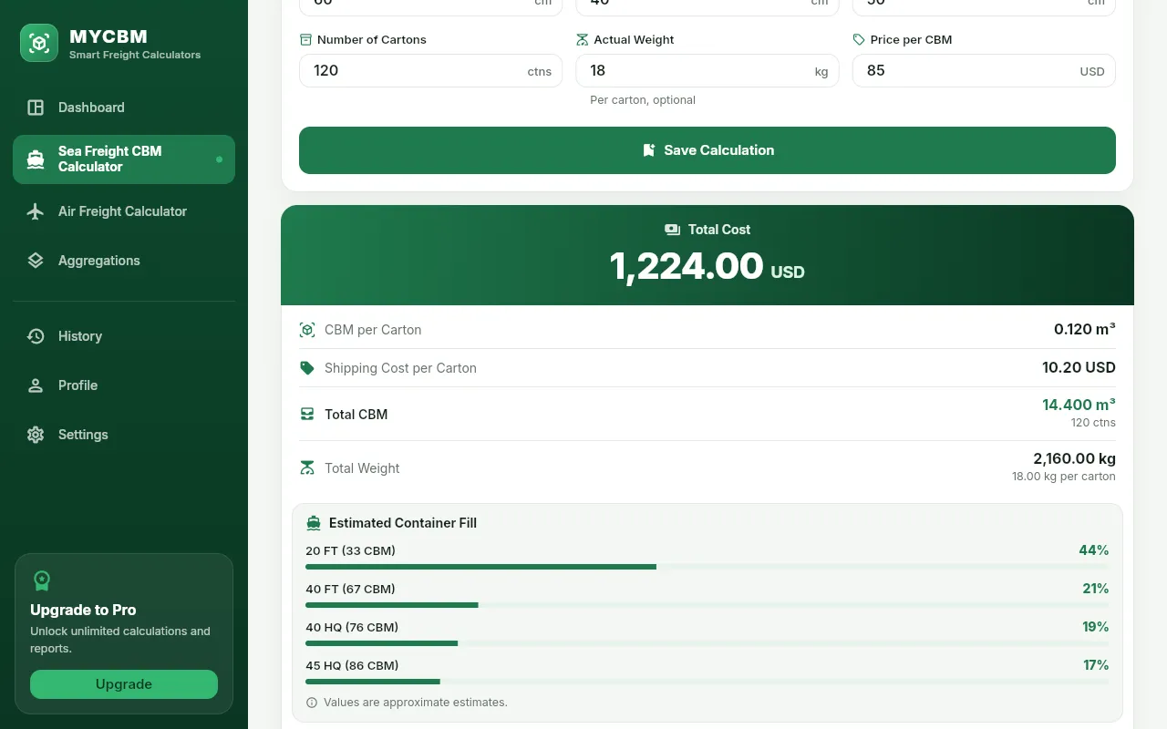The height and width of the screenshot is (729, 1167).
Task: Edit the Actual Weight input
Action: coord(707,71)
